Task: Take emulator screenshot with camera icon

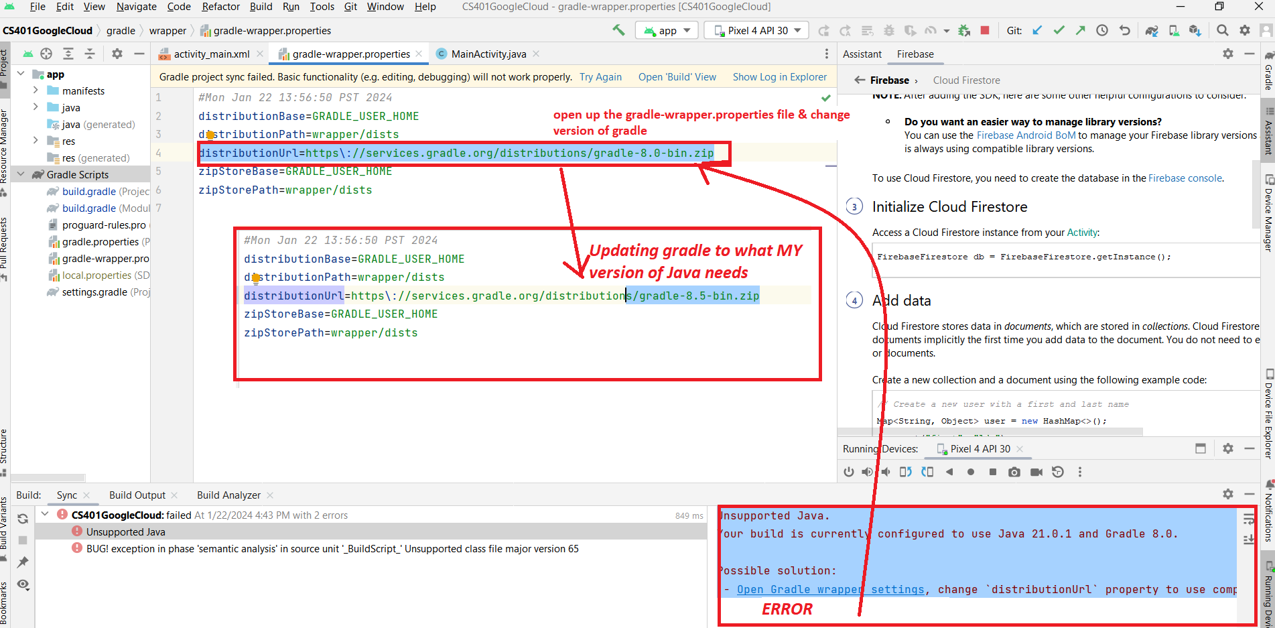Action: 1014,472
